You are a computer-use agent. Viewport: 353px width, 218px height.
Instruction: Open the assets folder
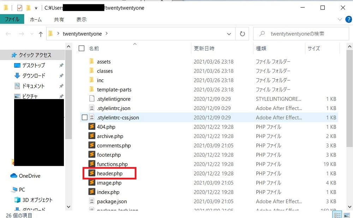point(104,61)
